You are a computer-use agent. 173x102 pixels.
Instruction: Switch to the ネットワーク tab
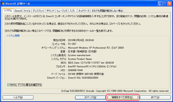(x=84, y=11)
